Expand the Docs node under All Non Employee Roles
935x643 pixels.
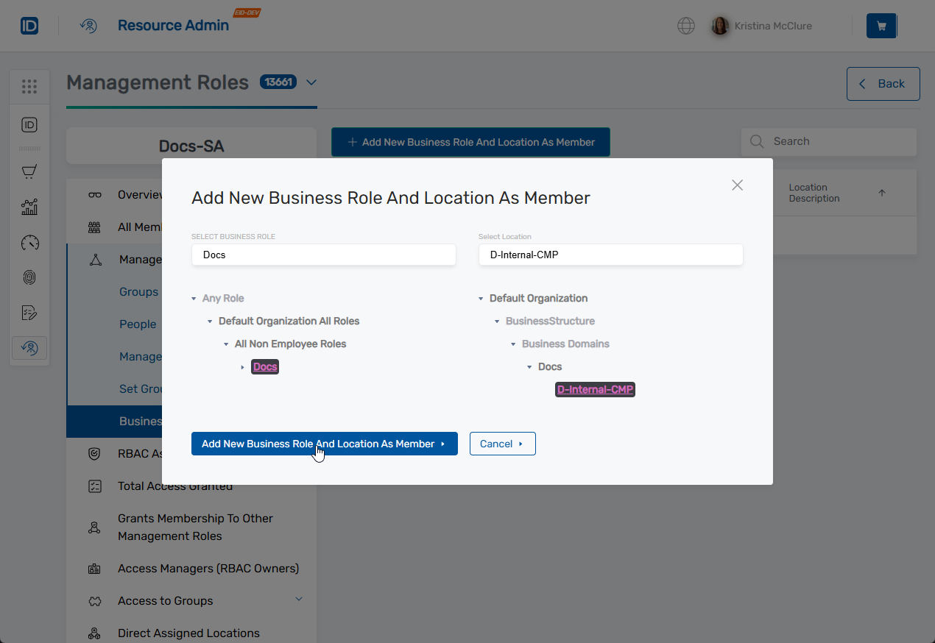point(244,366)
